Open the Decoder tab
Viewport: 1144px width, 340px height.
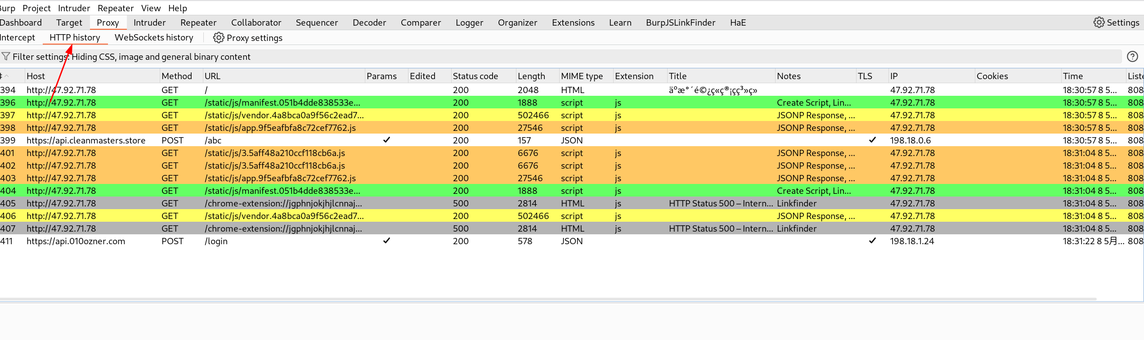click(369, 22)
